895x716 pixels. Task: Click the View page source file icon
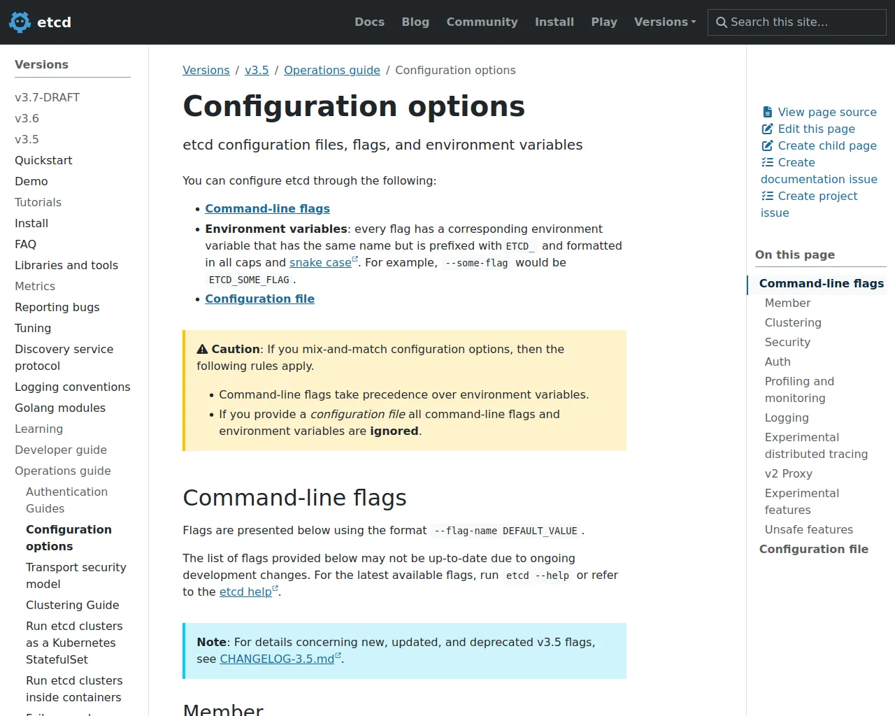pos(767,112)
